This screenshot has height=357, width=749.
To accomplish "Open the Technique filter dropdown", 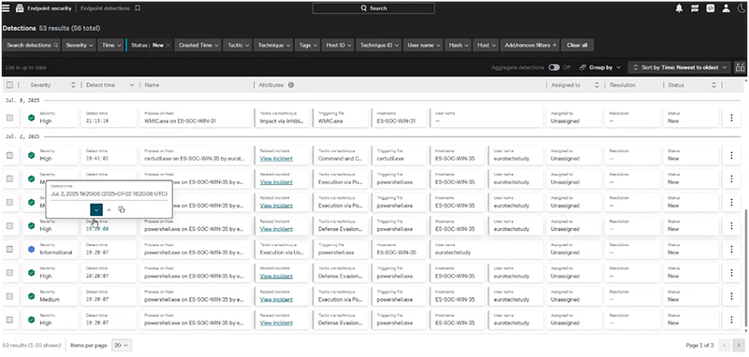I will pos(274,45).
